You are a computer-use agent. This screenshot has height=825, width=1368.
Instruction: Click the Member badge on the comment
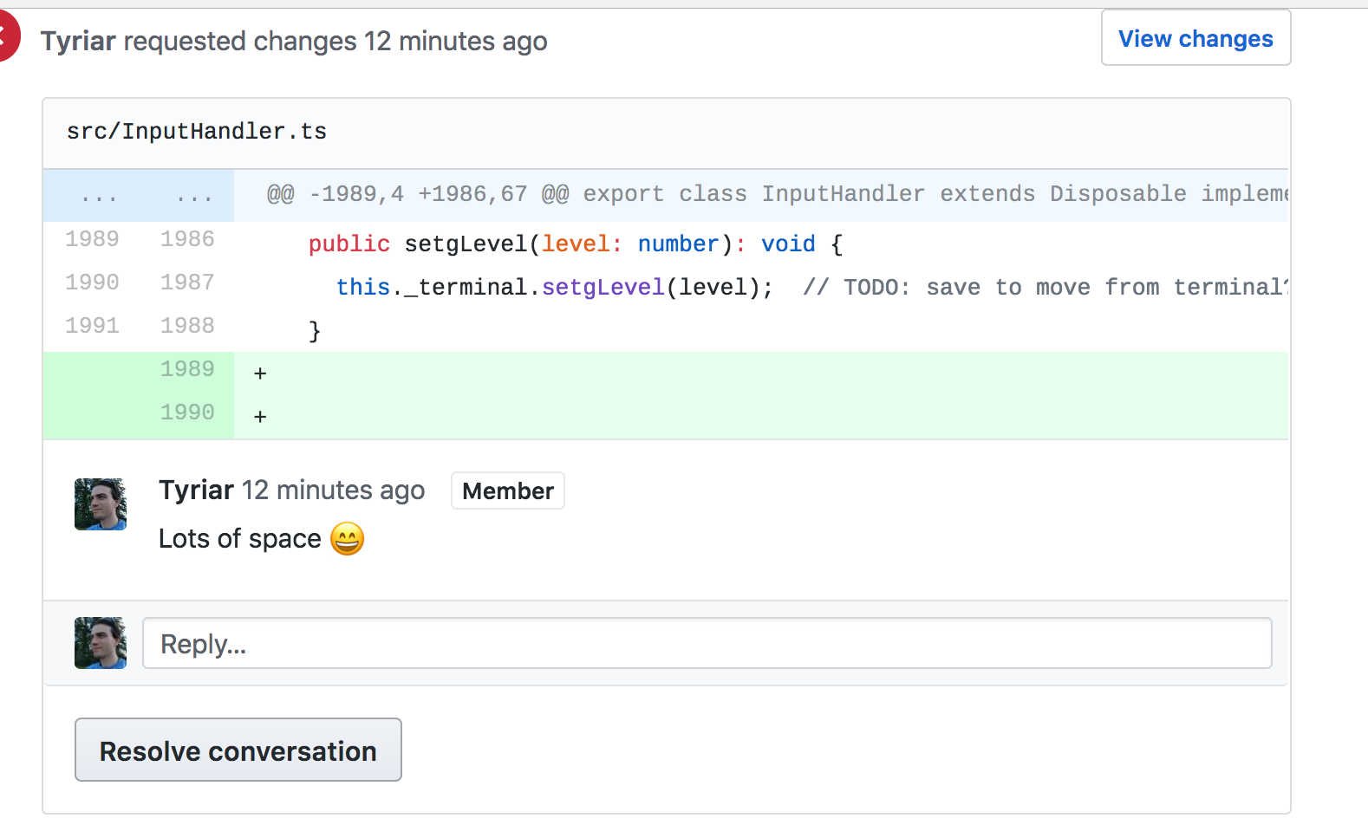(x=508, y=490)
